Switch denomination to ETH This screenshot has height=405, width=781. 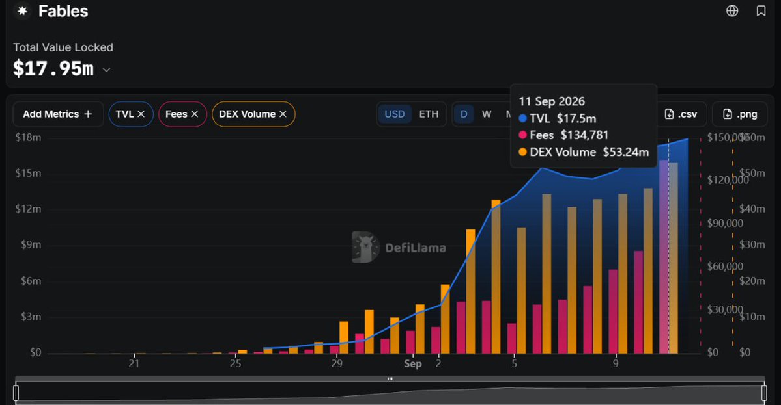click(x=429, y=114)
